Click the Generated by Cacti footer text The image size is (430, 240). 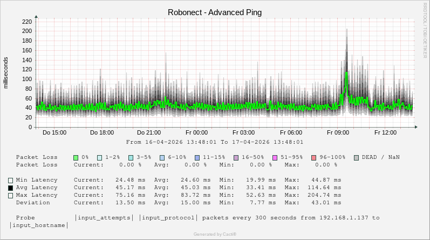pyautogui.click(x=215, y=234)
